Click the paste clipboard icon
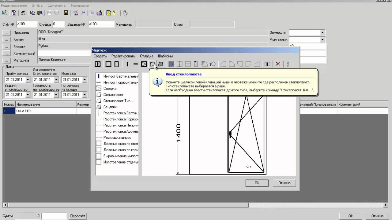Viewport: 392px width, 220px height. [40, 13]
